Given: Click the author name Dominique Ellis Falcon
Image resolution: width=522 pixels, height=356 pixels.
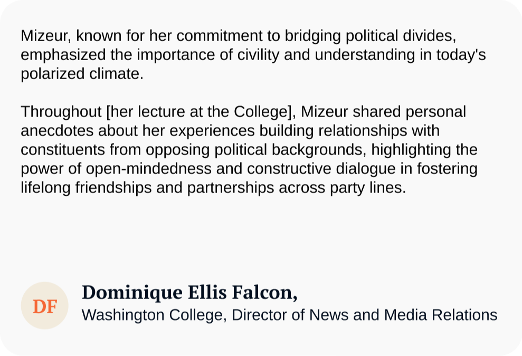Looking at the screenshot, I should pos(189,292).
